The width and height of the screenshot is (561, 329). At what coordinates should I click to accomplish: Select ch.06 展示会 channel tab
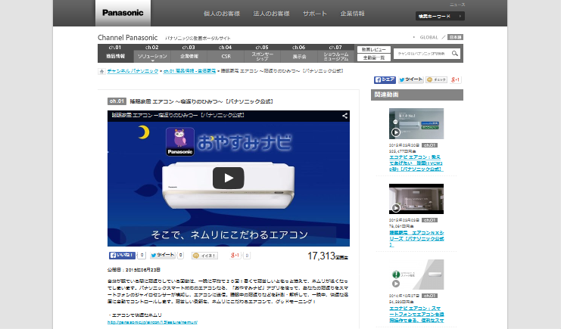point(299,53)
